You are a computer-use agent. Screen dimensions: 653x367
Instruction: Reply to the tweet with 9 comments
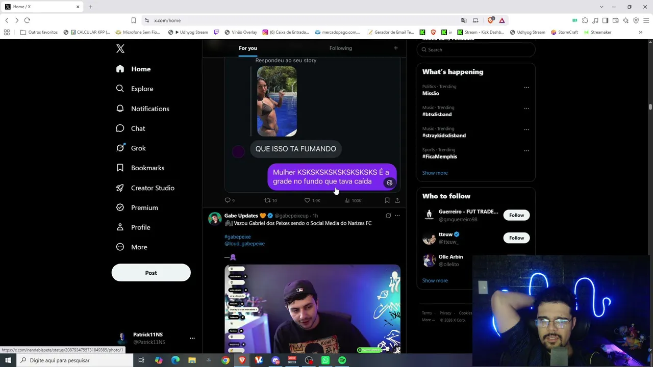[230, 200]
